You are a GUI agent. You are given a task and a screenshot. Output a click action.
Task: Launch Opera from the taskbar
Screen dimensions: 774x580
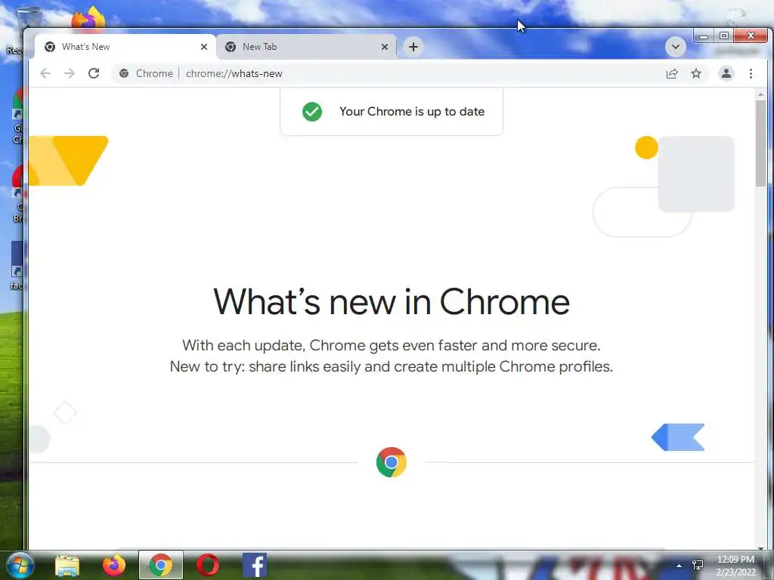pyautogui.click(x=208, y=565)
